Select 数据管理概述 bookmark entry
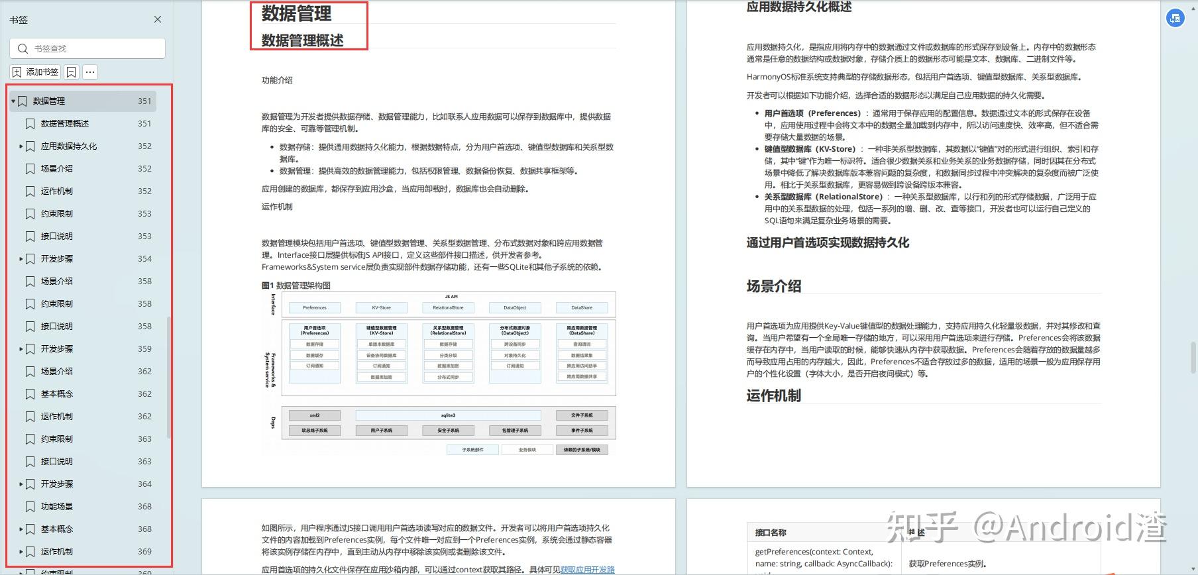The height and width of the screenshot is (575, 1198). tap(88, 124)
